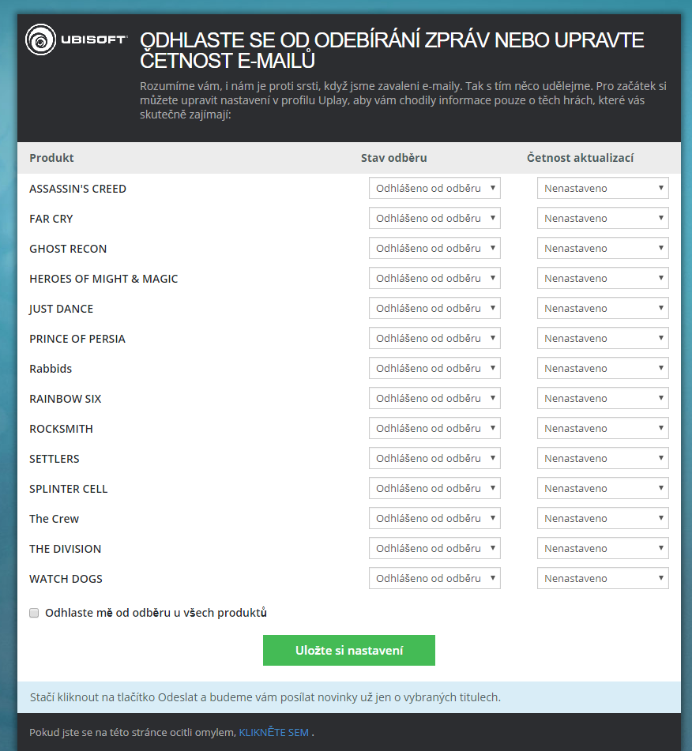Open update frequency dropdown for Rocksmith
Image resolution: width=692 pixels, height=751 pixels.
603,428
